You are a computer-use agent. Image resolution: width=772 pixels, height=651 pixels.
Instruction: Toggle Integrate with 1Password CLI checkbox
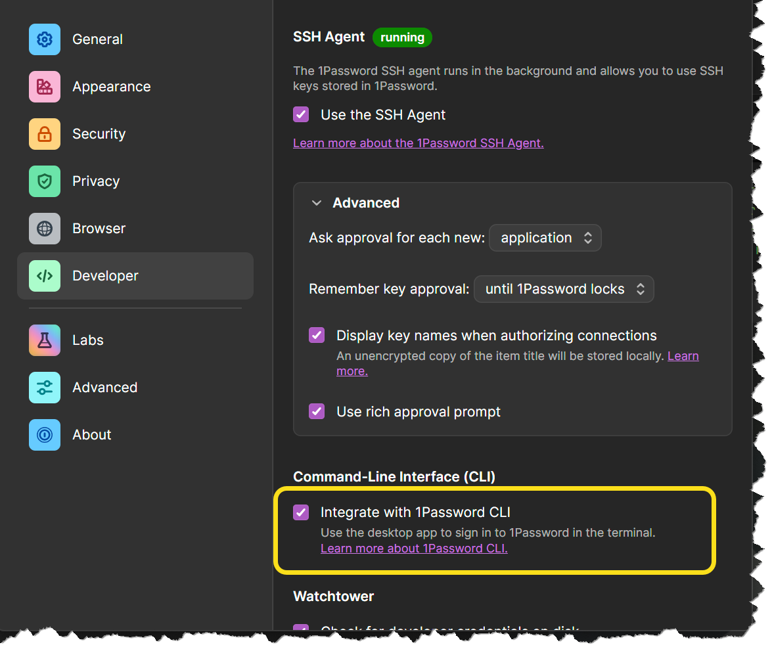pos(301,512)
